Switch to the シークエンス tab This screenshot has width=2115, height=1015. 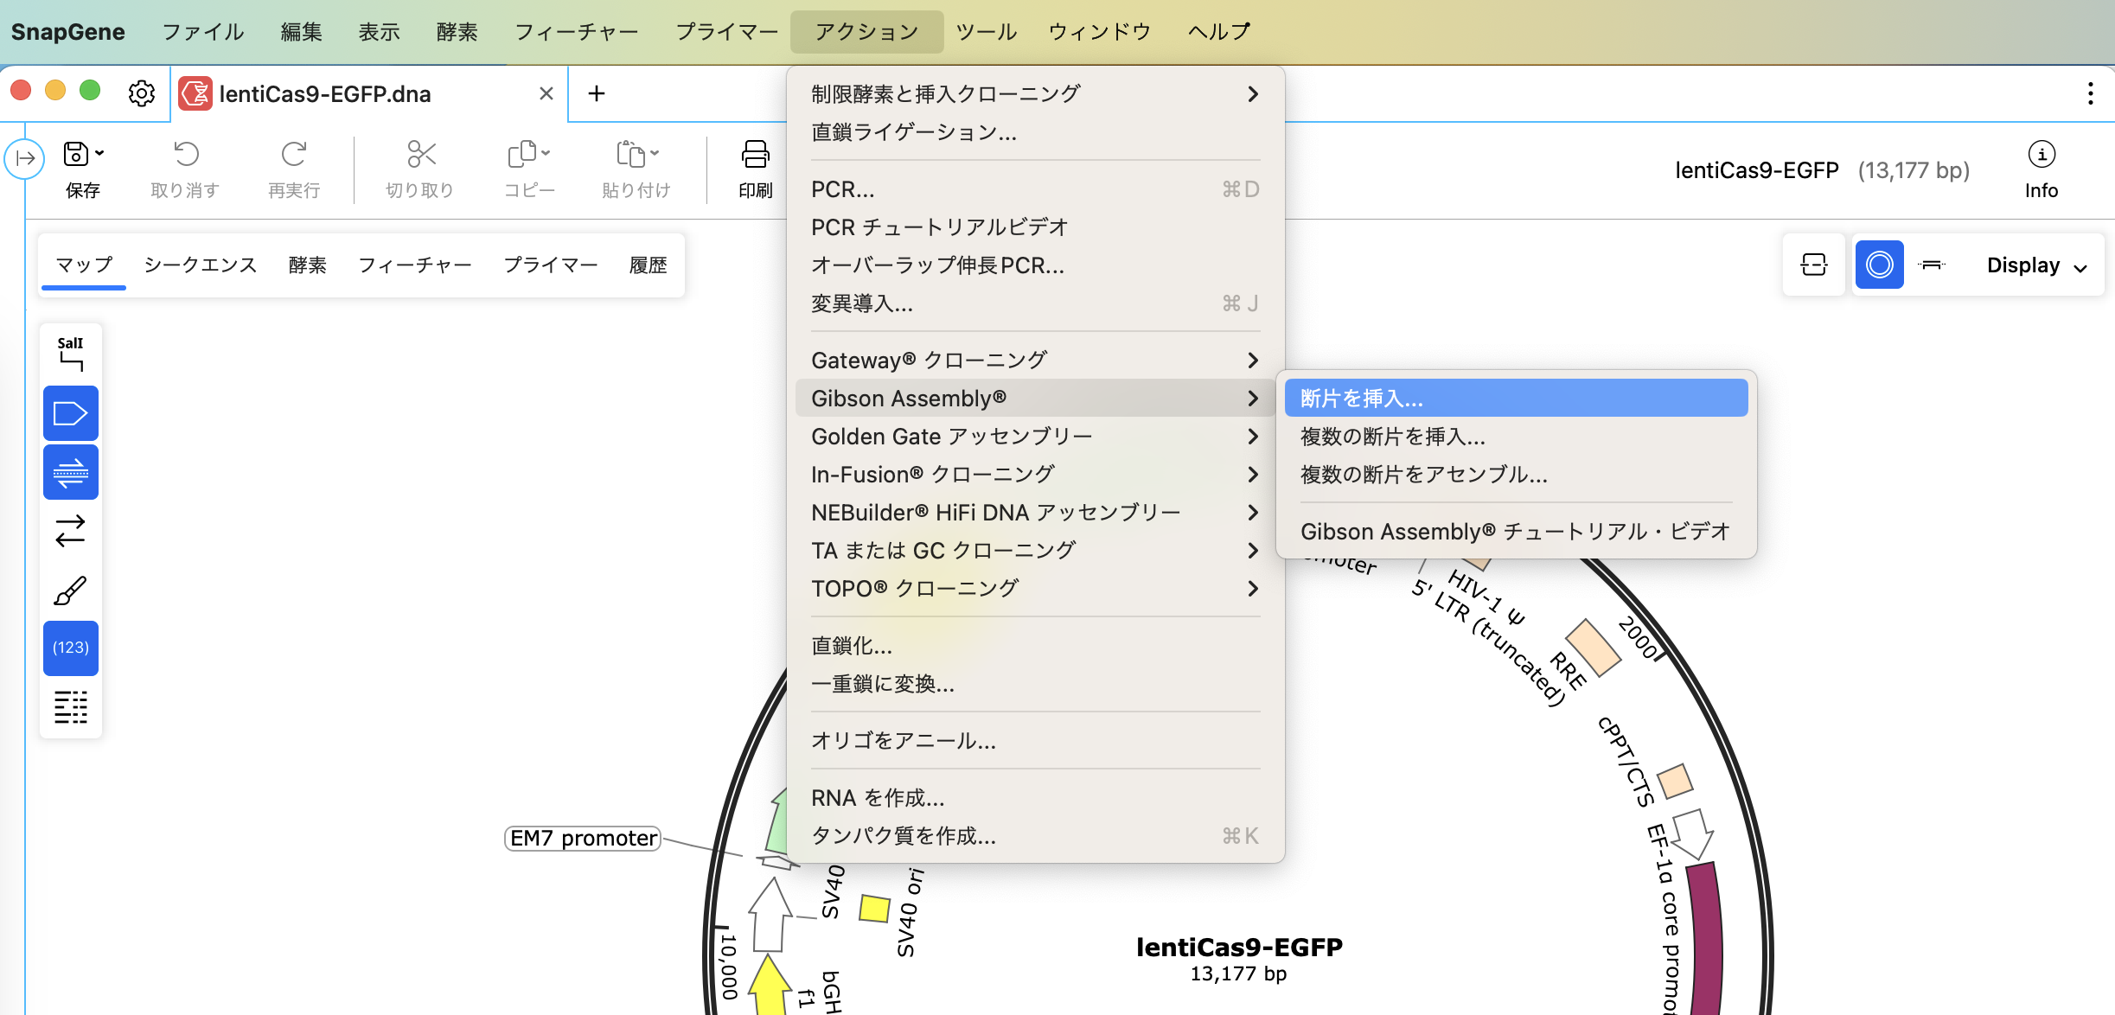click(x=200, y=265)
